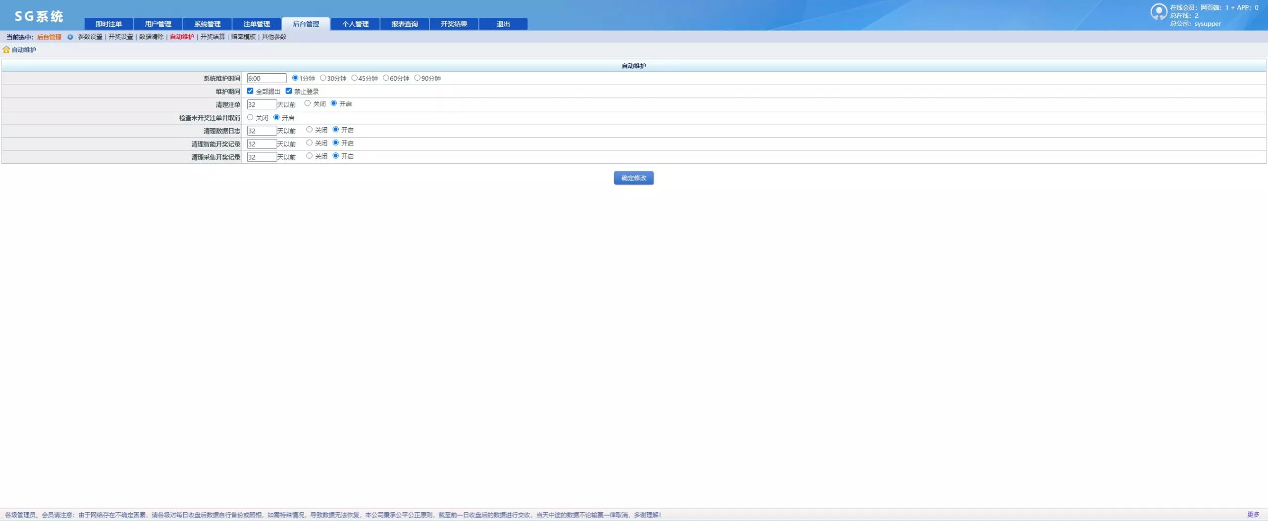Open the 用户管理 tab
Viewport: 1268px width, 521px height.
click(158, 24)
